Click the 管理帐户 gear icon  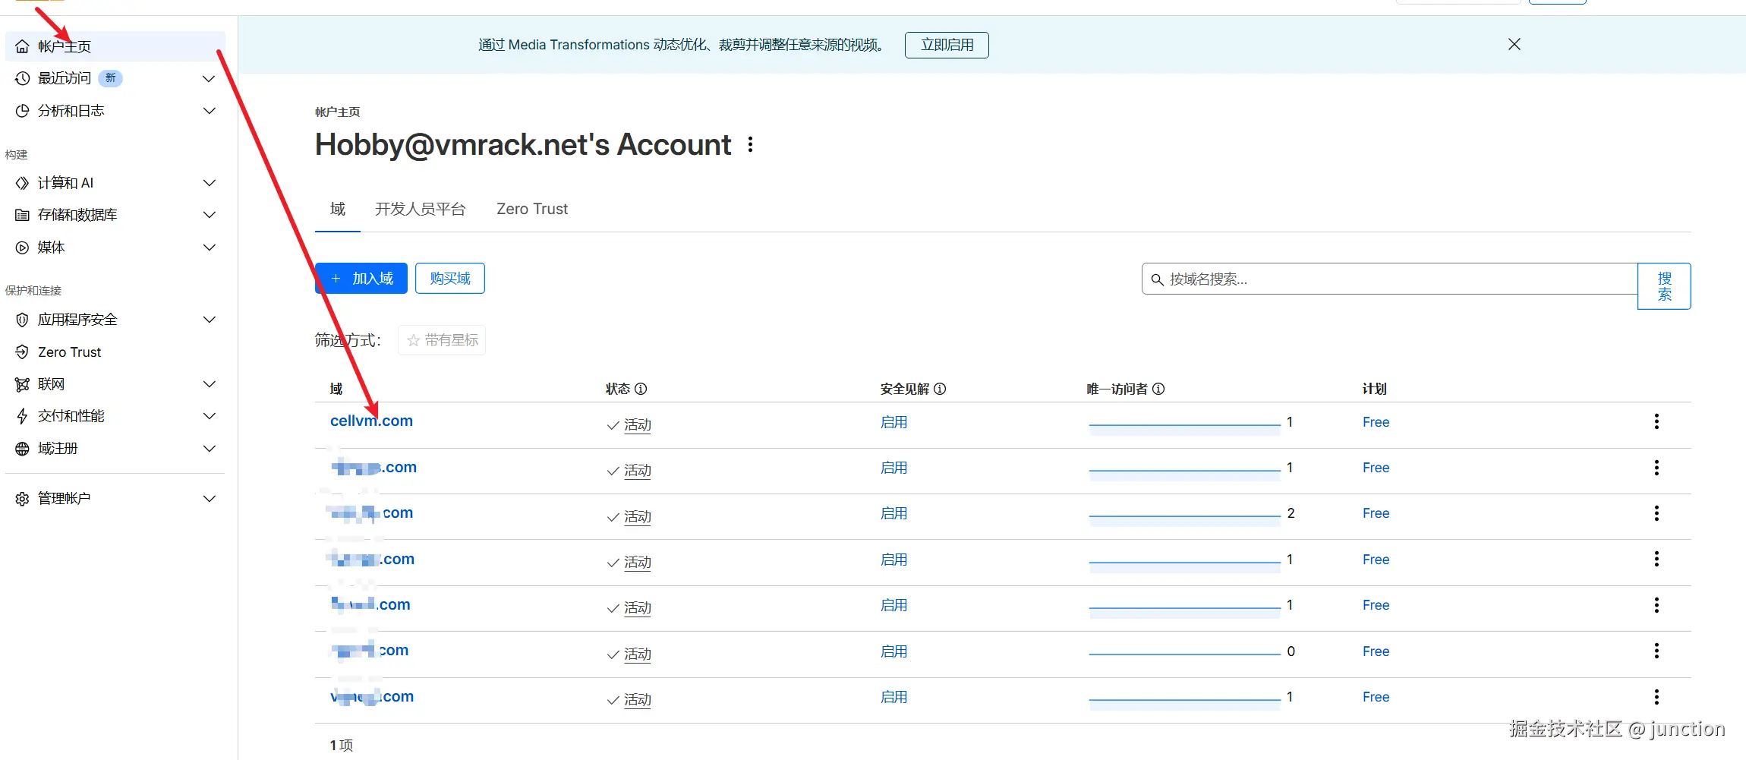click(22, 499)
